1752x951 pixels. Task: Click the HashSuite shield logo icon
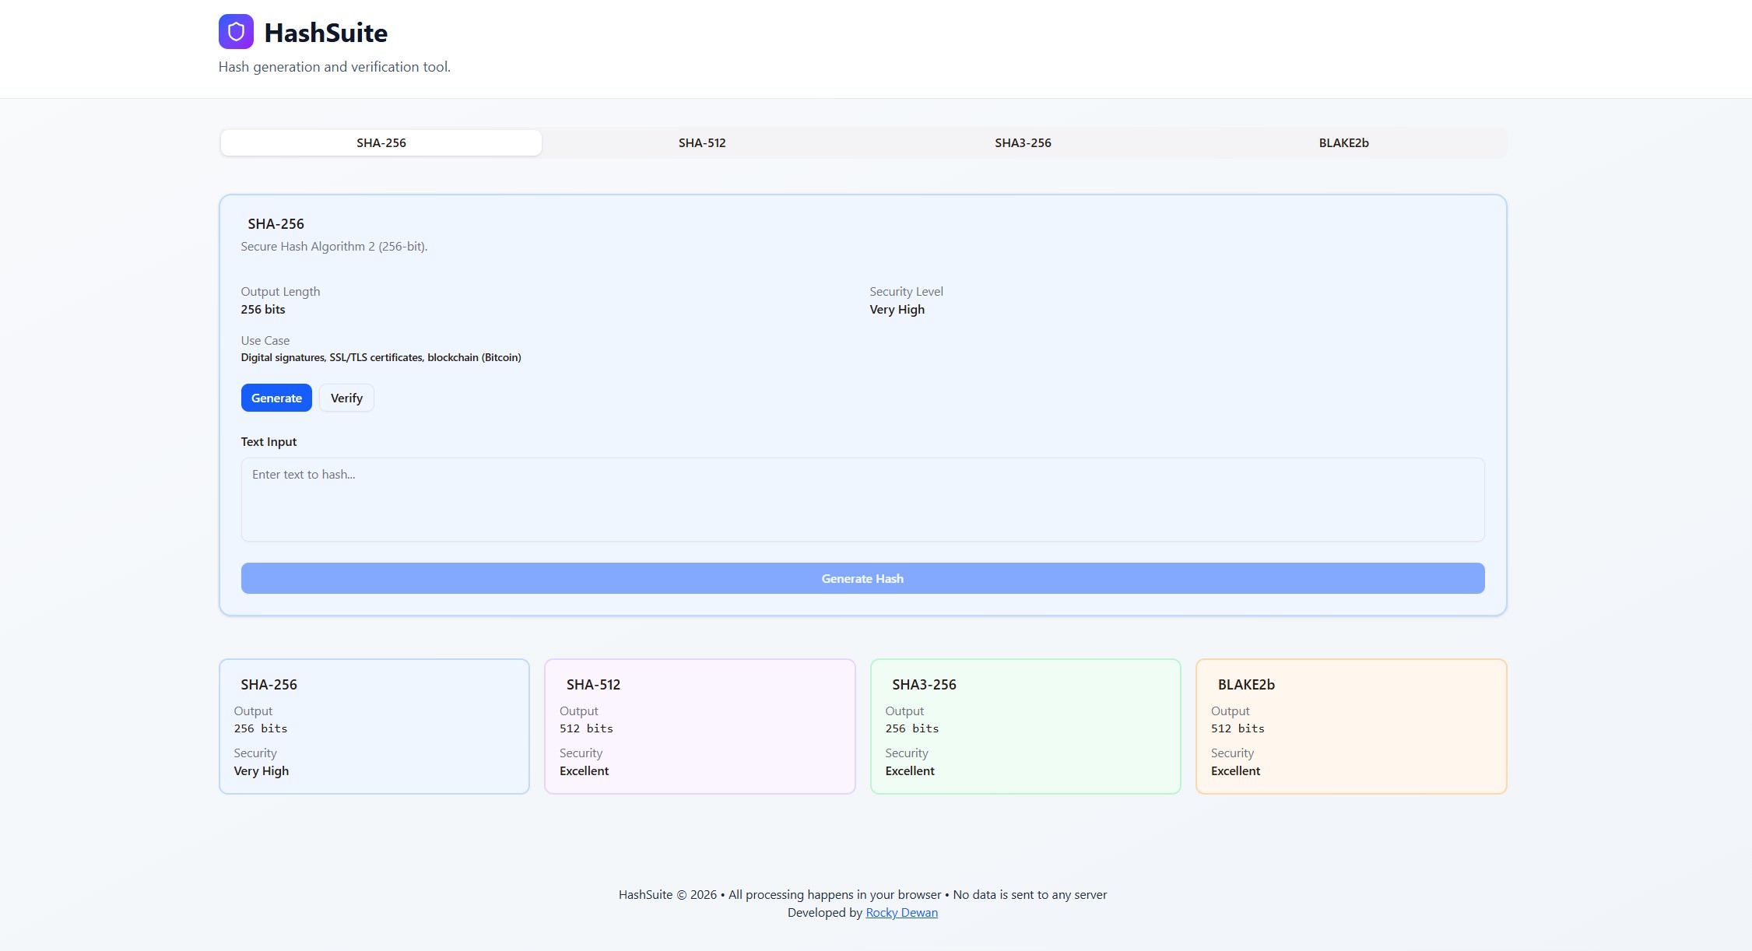pos(236,31)
